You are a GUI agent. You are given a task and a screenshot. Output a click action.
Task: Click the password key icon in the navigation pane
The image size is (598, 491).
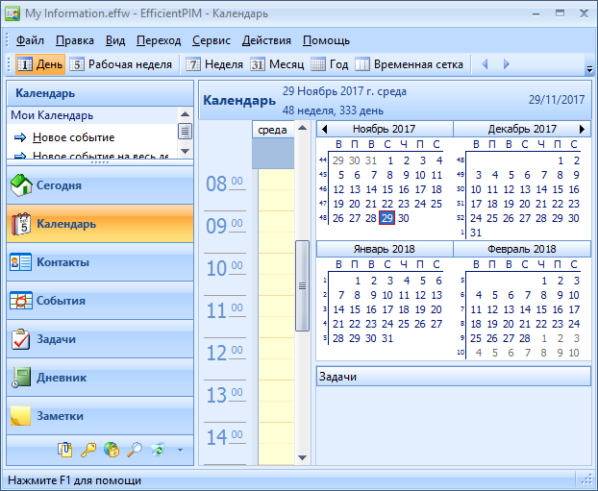click(x=87, y=449)
